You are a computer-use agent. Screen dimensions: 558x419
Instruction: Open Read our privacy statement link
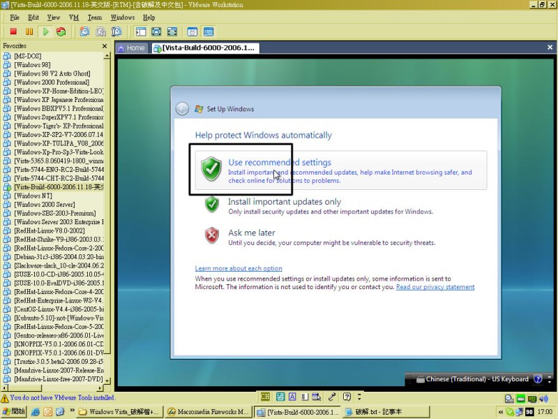435,287
